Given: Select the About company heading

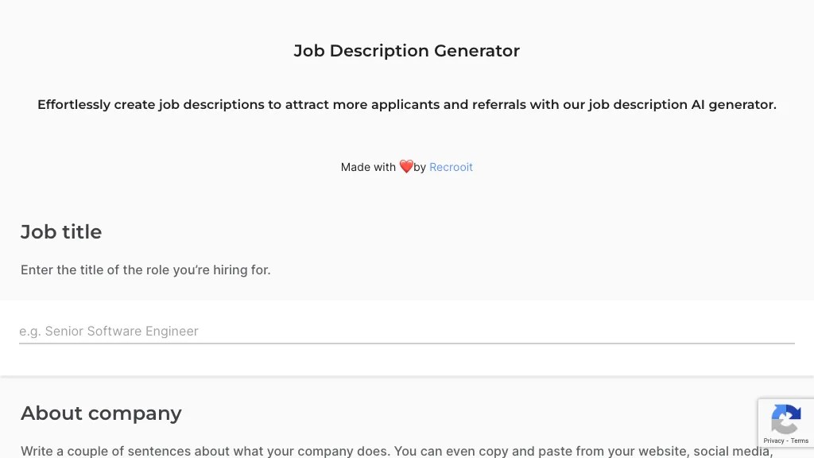Looking at the screenshot, I should point(101,413).
